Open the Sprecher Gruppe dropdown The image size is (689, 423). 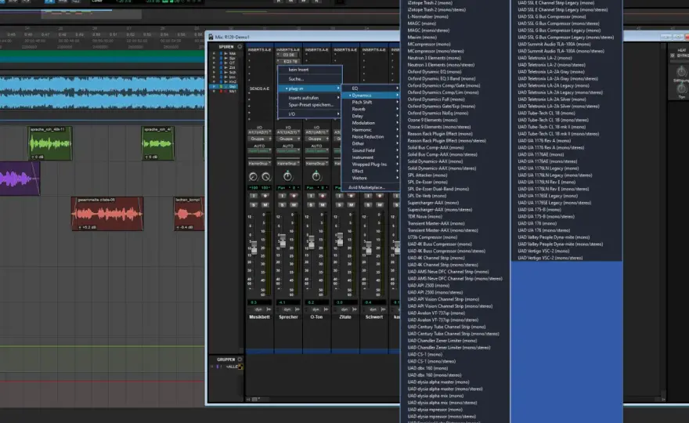click(288, 139)
